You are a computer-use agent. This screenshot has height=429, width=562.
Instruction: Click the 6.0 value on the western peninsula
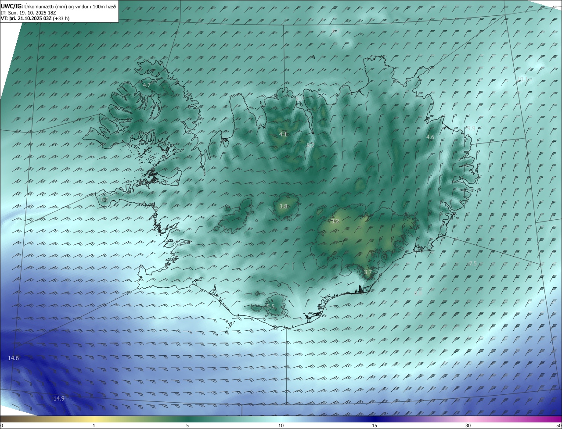click(104, 200)
